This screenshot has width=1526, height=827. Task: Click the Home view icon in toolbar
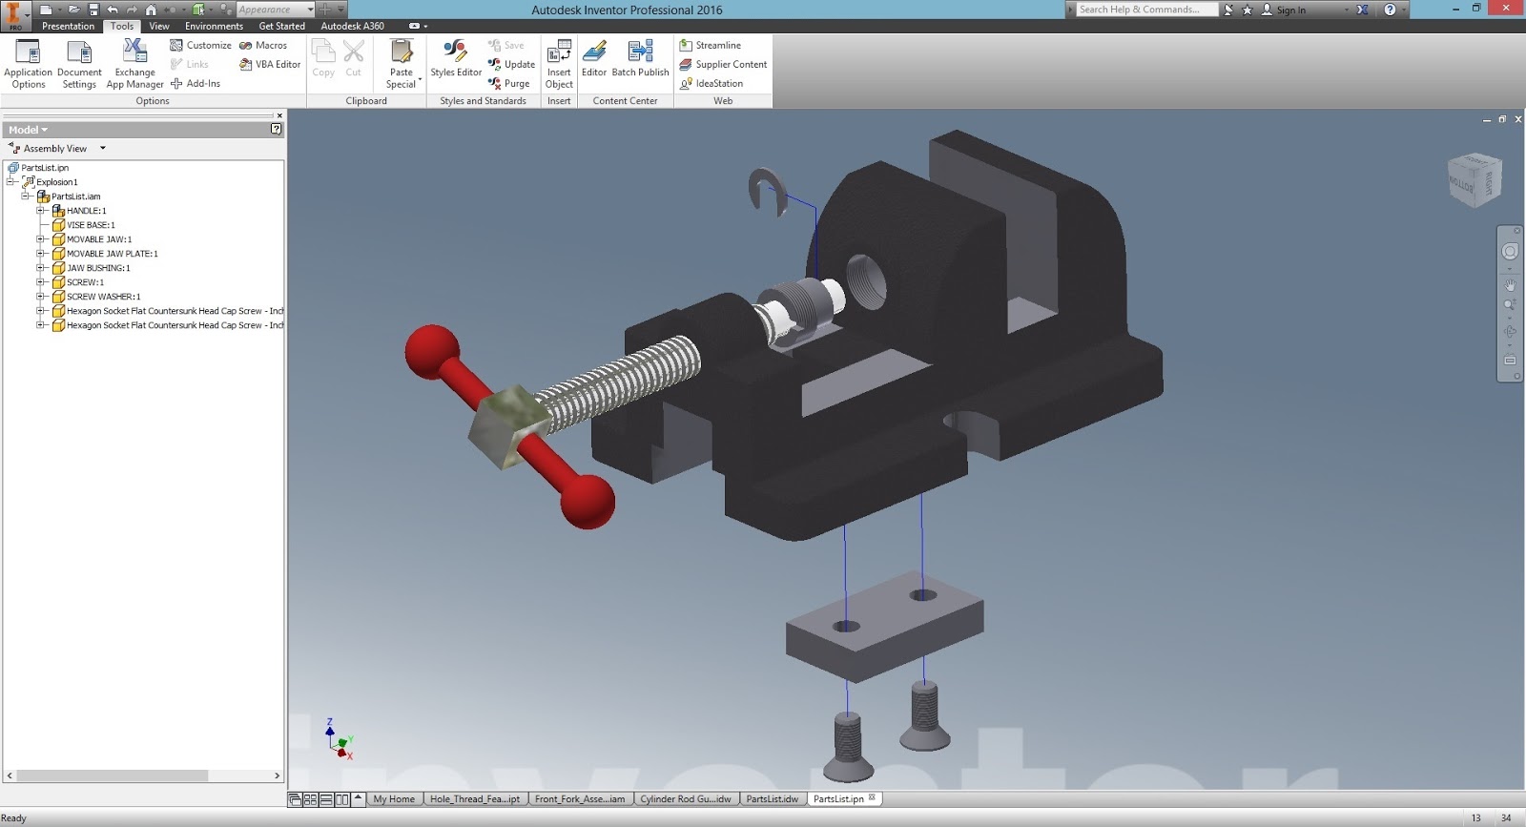[151, 10]
